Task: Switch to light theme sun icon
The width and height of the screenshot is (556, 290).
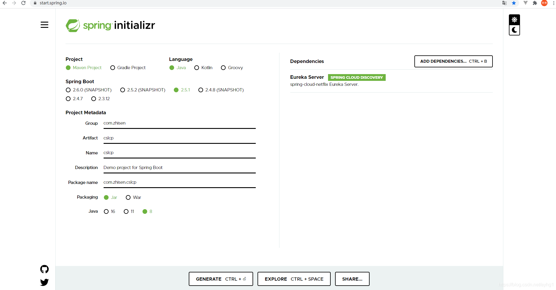Action: (514, 20)
